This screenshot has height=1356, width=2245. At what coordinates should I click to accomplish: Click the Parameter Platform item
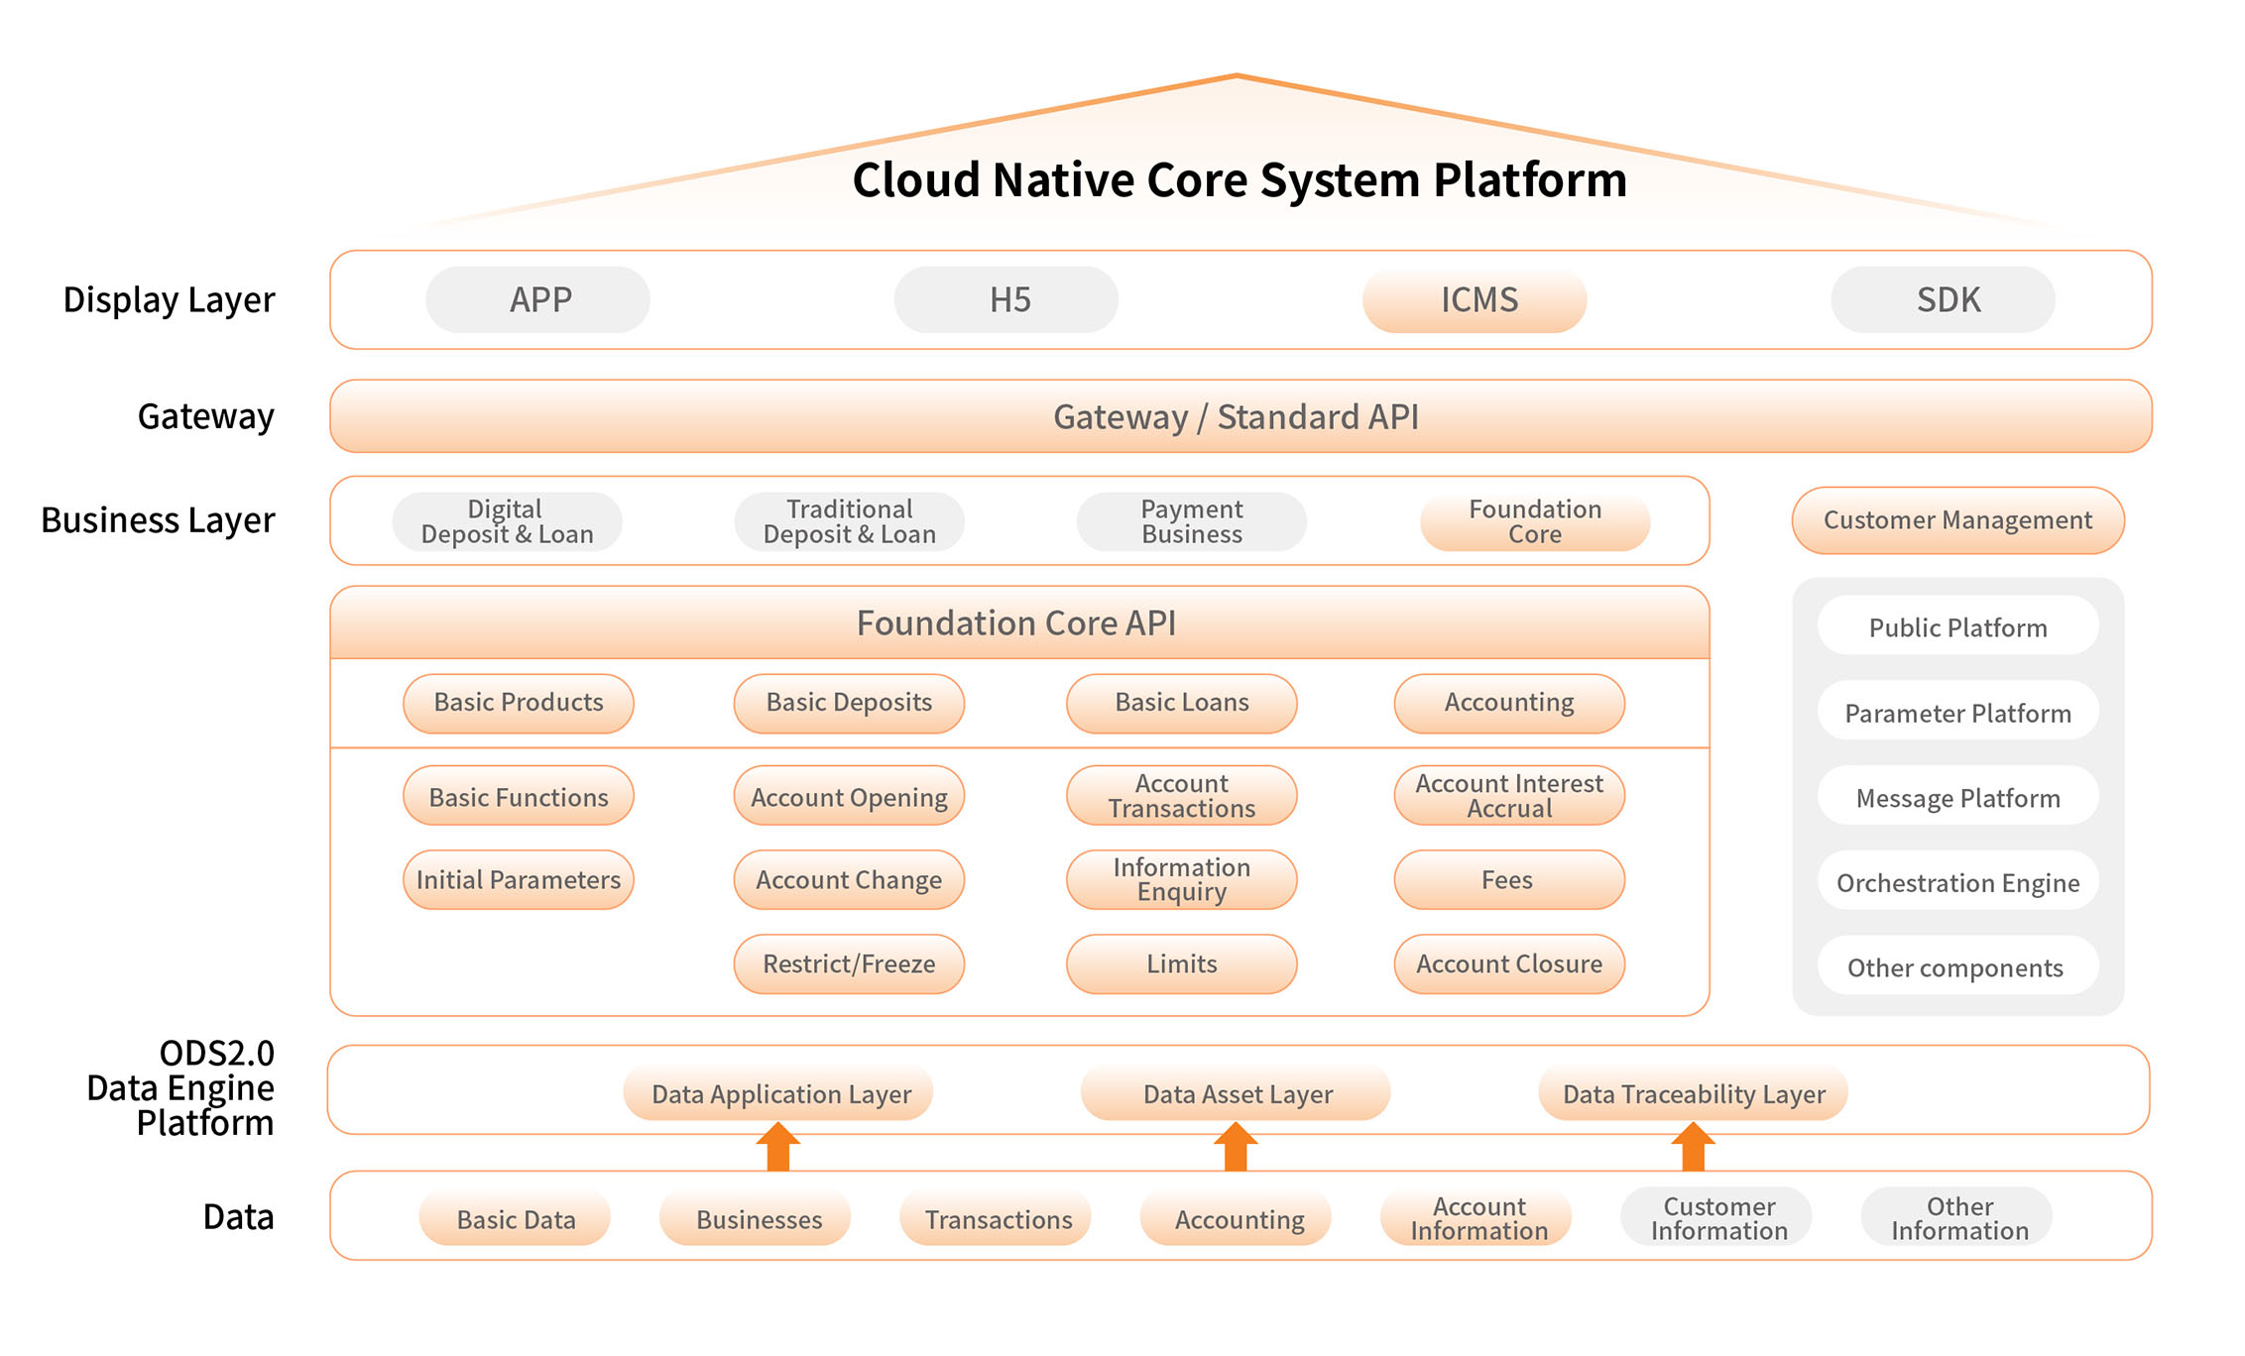pyautogui.click(x=1957, y=713)
